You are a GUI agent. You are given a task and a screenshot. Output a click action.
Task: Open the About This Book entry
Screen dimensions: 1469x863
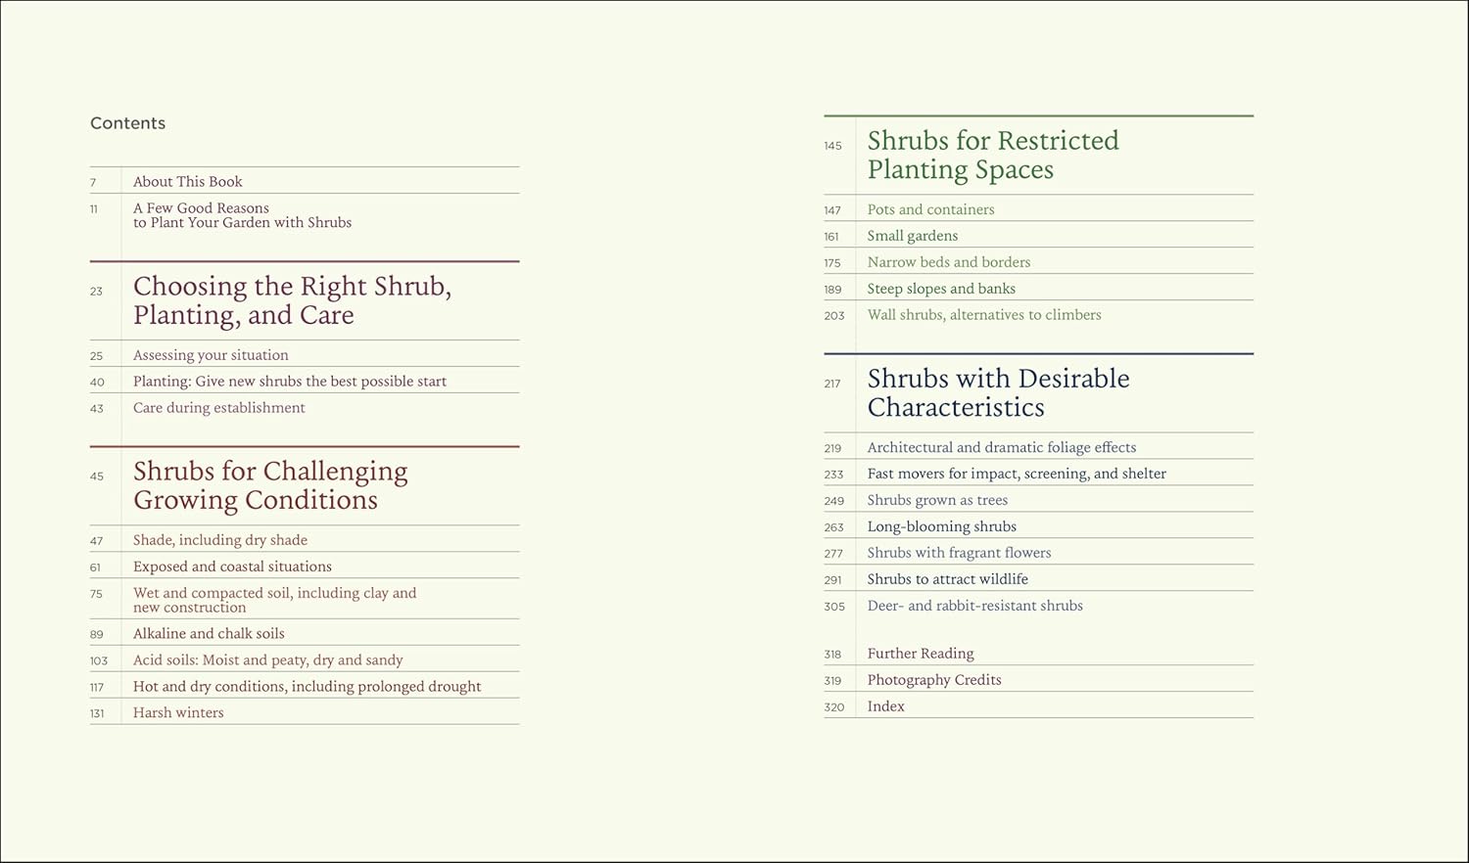pos(187,182)
